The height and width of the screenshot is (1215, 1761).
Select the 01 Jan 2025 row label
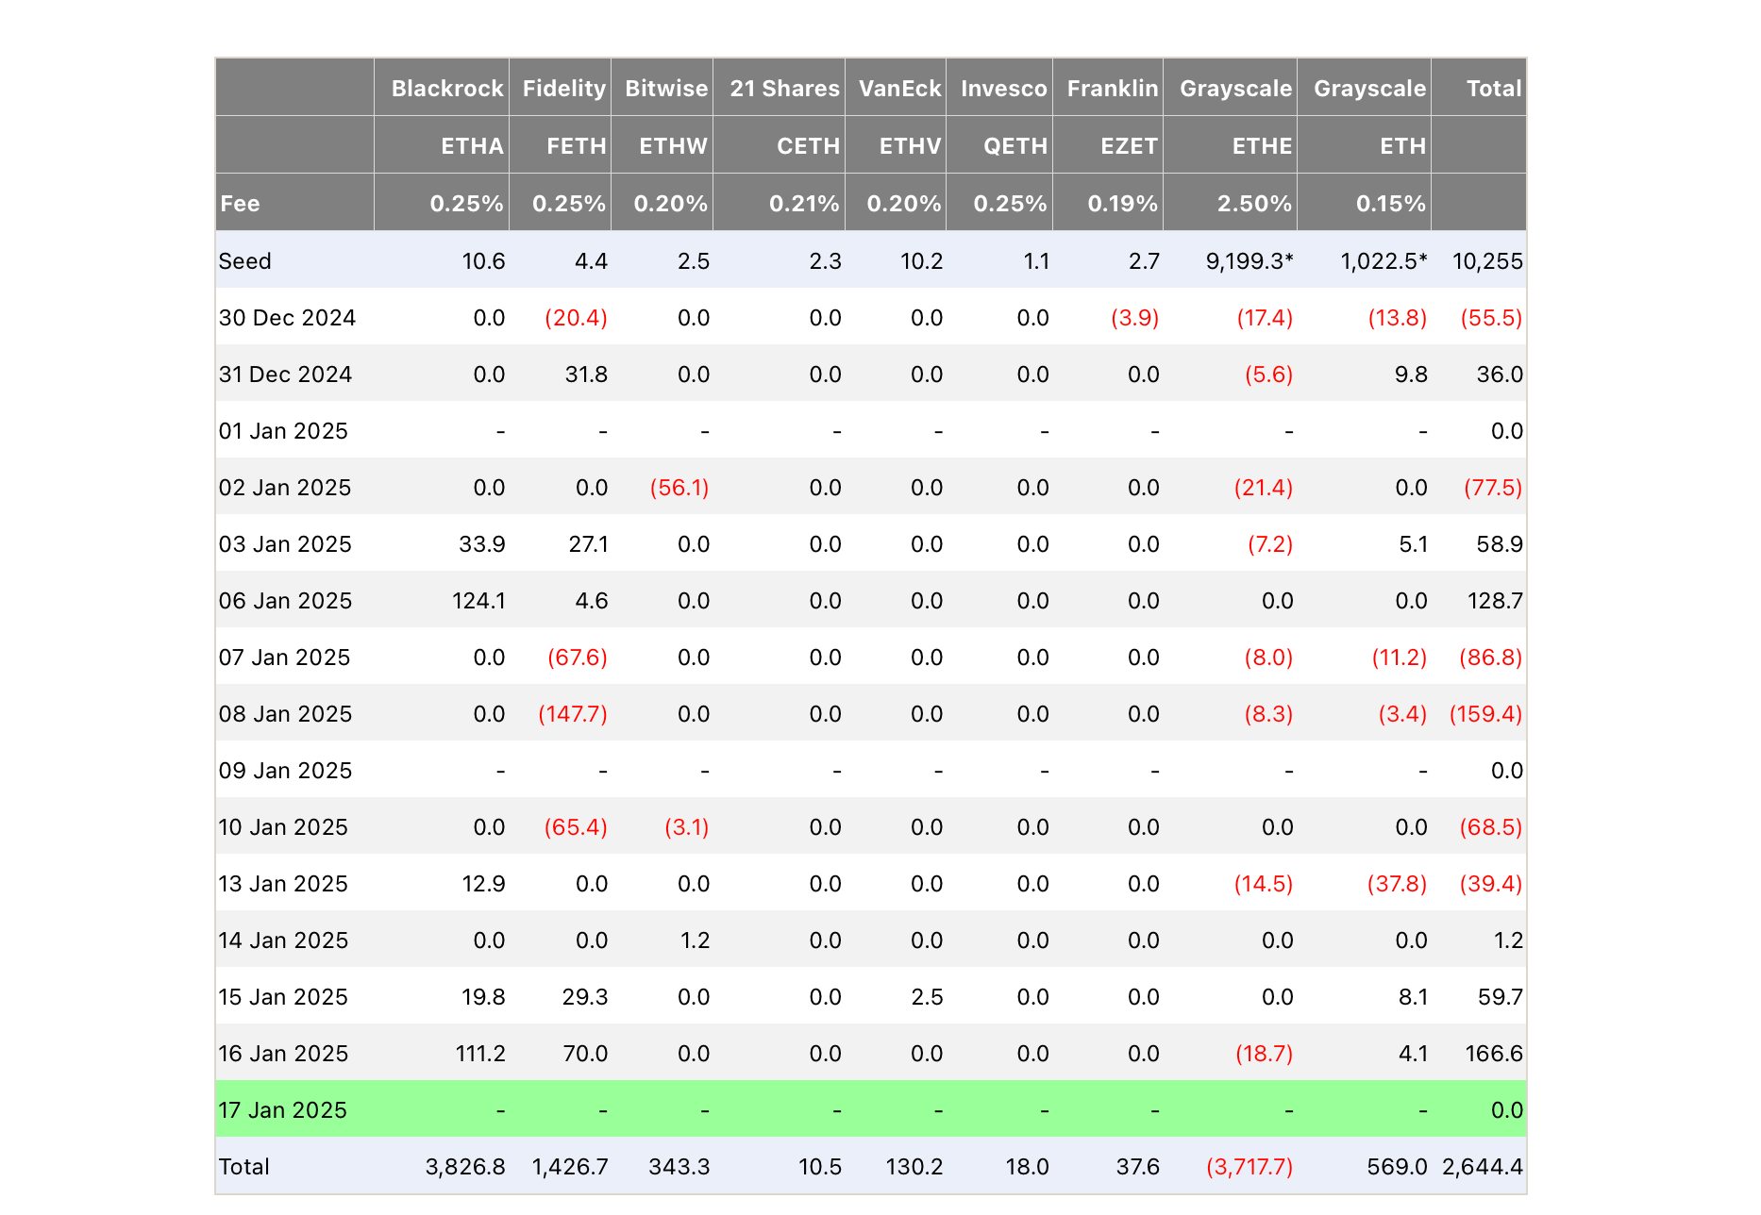pyautogui.click(x=283, y=431)
